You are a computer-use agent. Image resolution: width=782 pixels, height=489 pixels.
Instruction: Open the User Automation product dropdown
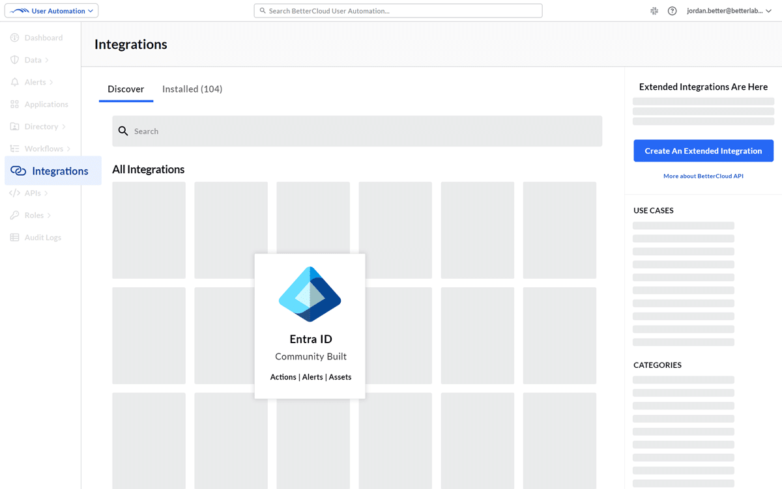point(51,10)
